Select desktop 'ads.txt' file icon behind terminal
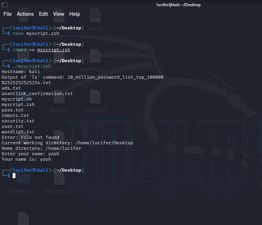The width and height of the screenshot is (262, 225). (x=95, y=20)
